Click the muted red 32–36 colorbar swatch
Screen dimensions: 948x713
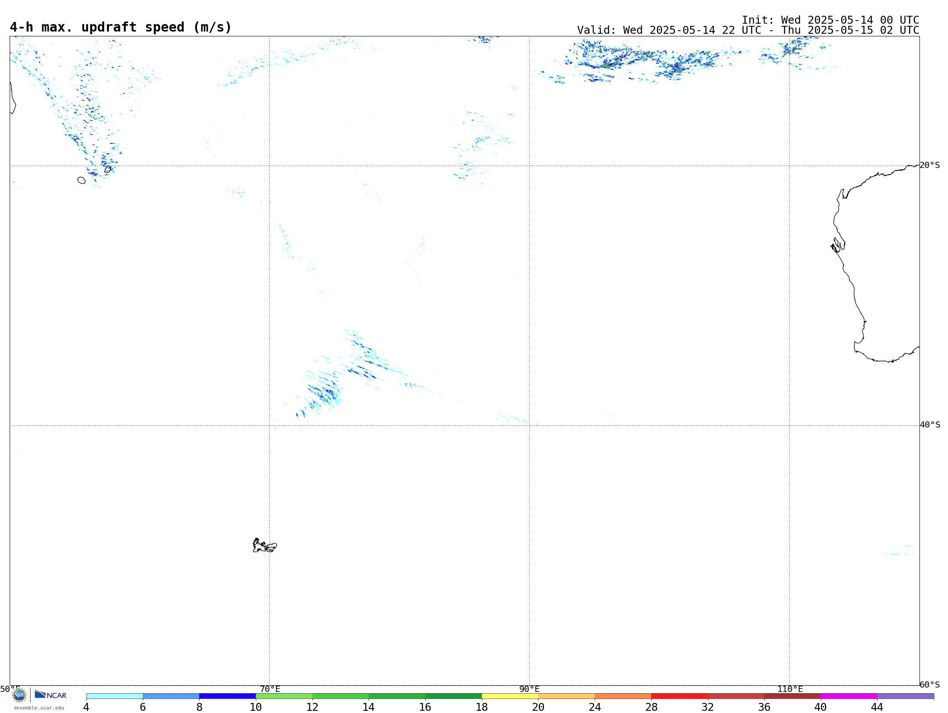point(736,696)
